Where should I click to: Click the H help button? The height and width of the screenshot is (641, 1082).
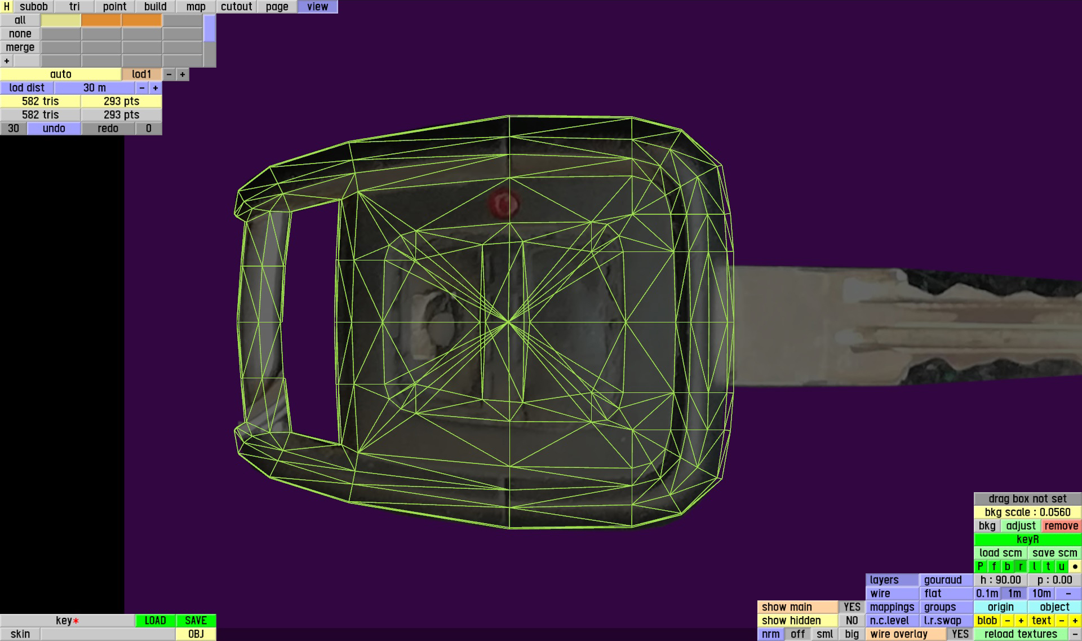6,7
